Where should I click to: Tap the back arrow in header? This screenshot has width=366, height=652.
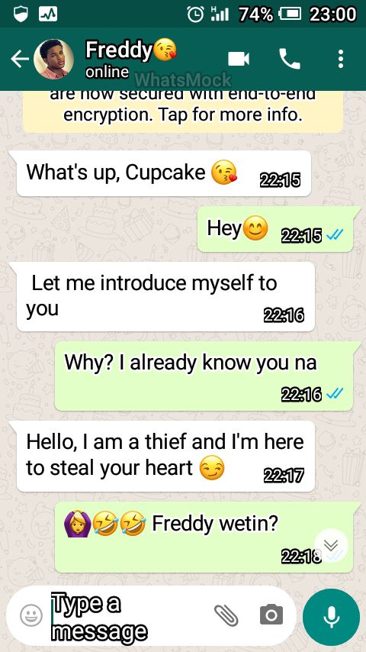click(x=20, y=60)
